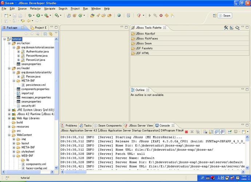Image resolution: width=251 pixels, height=182 pixels.
Task: Open the JBoss RichFaces palette group
Action: (190, 39)
